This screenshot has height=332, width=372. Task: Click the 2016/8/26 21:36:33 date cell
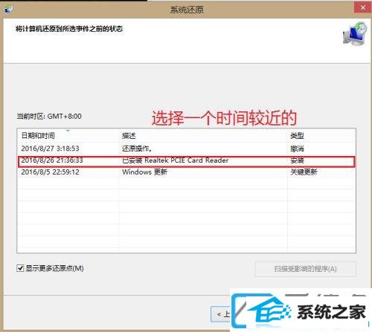pyautogui.click(x=52, y=160)
